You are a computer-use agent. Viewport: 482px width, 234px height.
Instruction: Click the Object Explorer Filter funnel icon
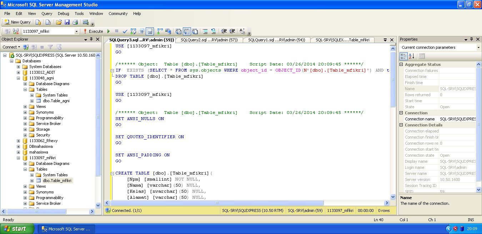click(x=50, y=47)
